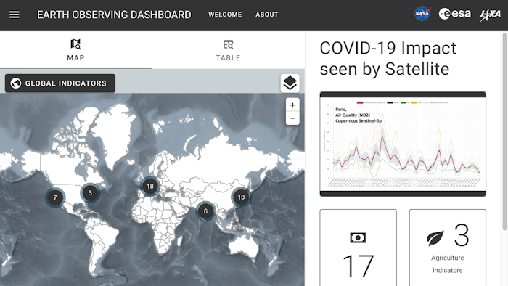The height and width of the screenshot is (286, 508).
Task: Select the map cluster marker 13
Action: 241,197
